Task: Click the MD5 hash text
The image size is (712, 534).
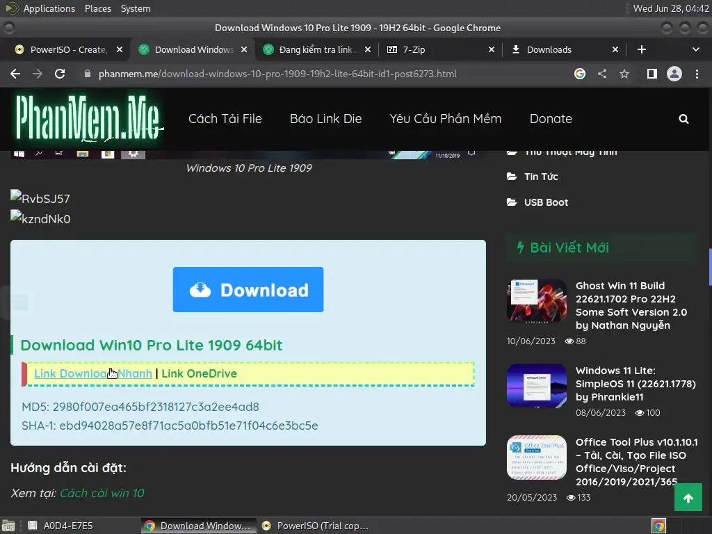Action: (x=140, y=406)
